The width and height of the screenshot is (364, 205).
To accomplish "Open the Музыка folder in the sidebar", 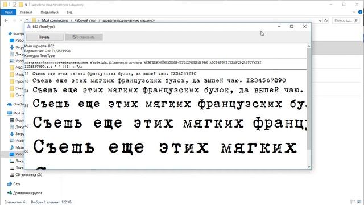I will tap(16, 147).
